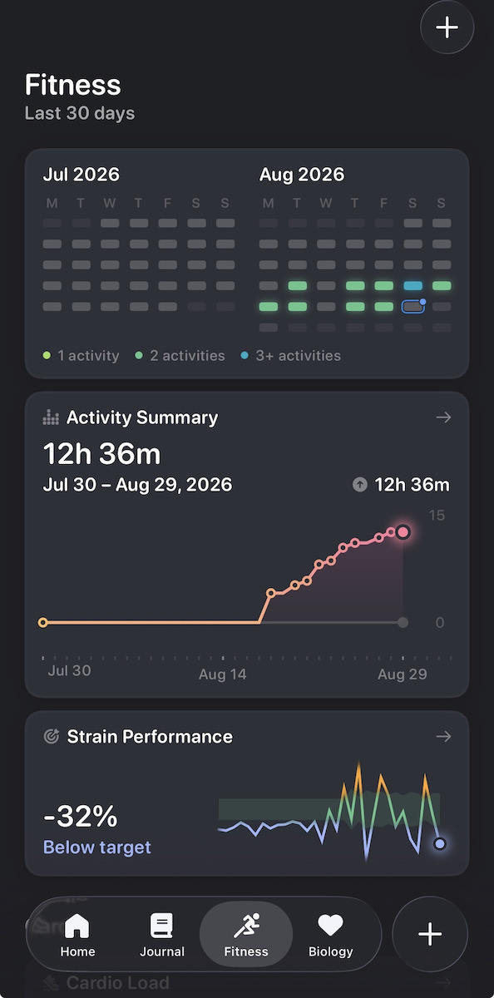Tap the plus button at top right
494x998 pixels.
[447, 27]
